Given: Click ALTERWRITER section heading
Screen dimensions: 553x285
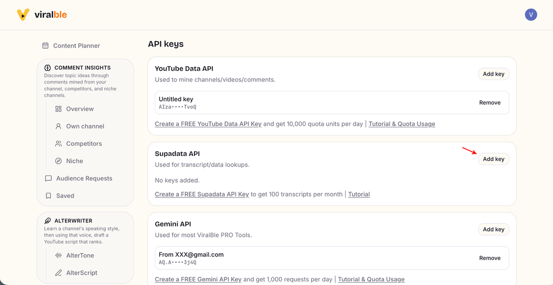Looking at the screenshot, I should tap(73, 221).
